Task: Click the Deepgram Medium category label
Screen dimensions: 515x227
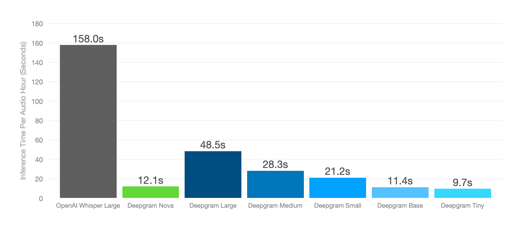Action: 275,206
